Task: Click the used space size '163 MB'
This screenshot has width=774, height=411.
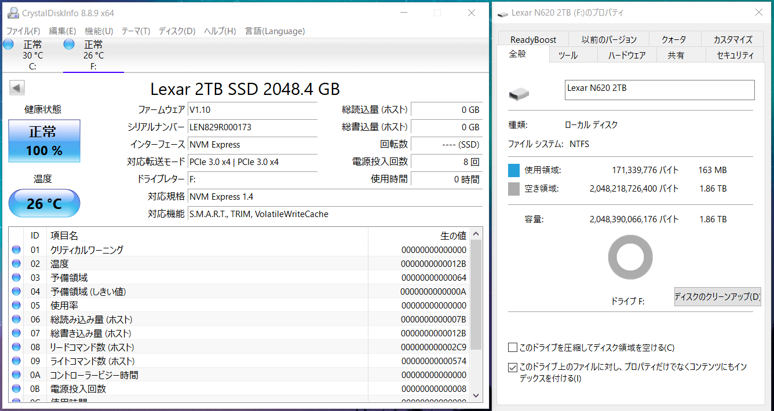Action: 713,170
